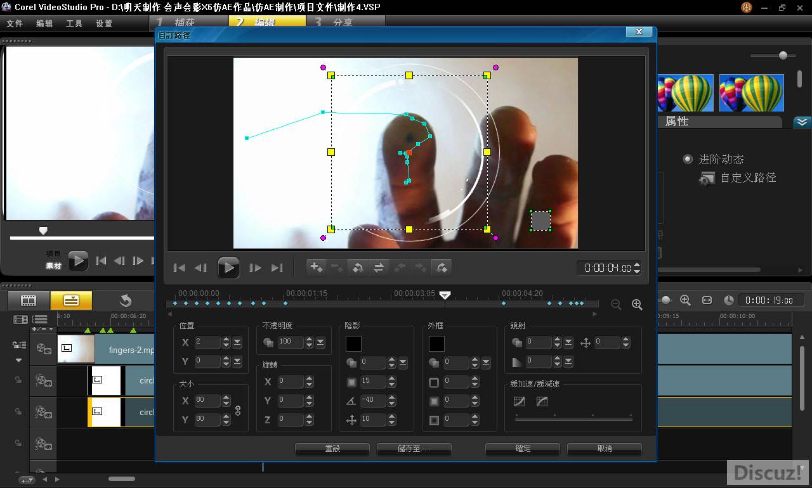Click the 儲存至... button
Screen dimensions: 812x488
[x=414, y=449]
